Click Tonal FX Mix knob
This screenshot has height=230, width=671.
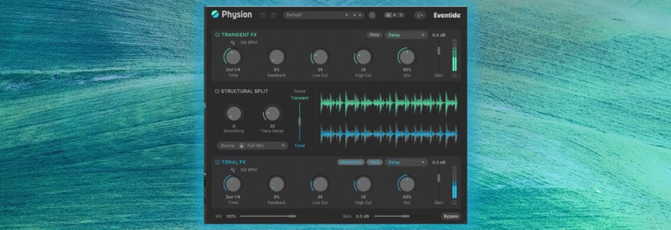[x=407, y=184]
